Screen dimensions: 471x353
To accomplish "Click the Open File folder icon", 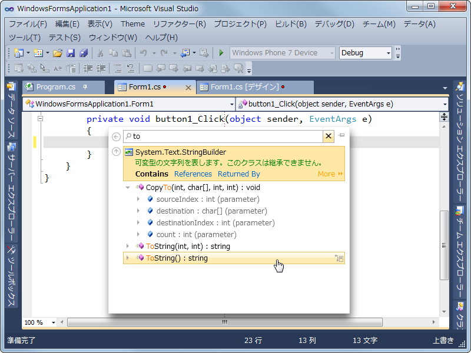I will 57,53.
